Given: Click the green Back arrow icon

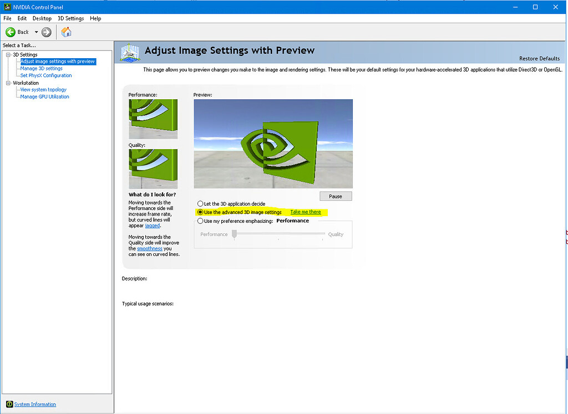Looking at the screenshot, I should click(11, 32).
